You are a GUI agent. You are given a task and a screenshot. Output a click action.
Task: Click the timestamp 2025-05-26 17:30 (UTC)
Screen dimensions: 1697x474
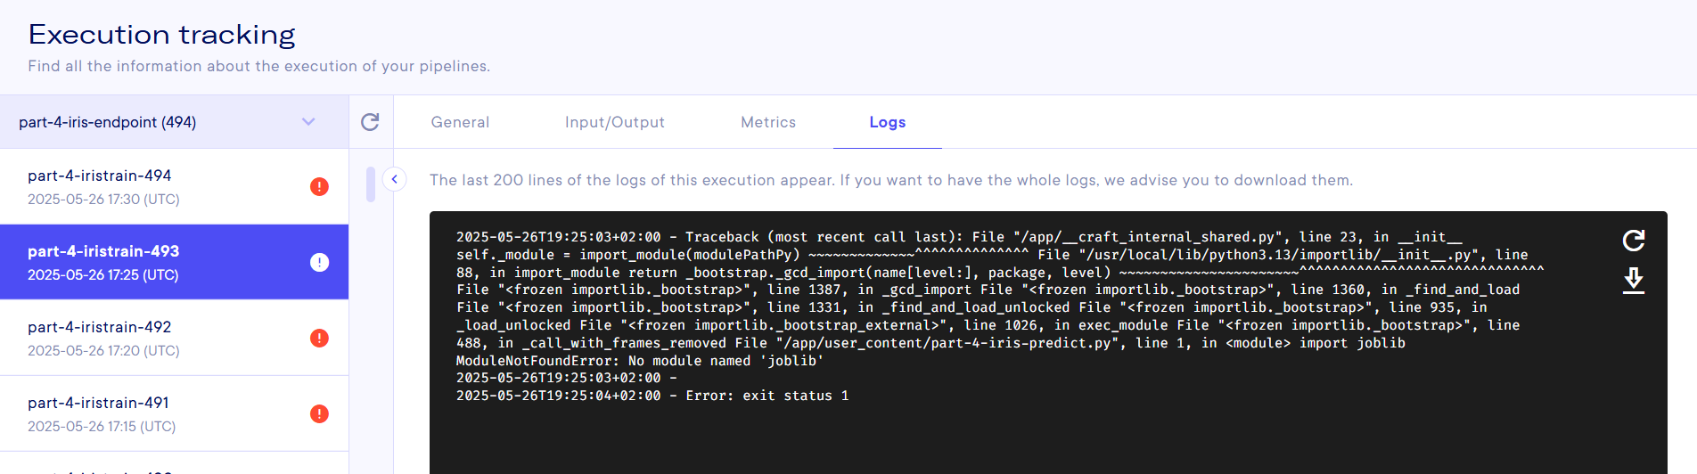pyautogui.click(x=103, y=199)
